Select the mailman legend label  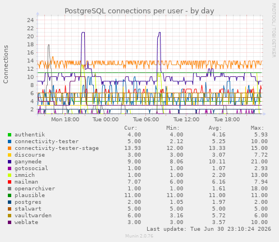[26, 182]
